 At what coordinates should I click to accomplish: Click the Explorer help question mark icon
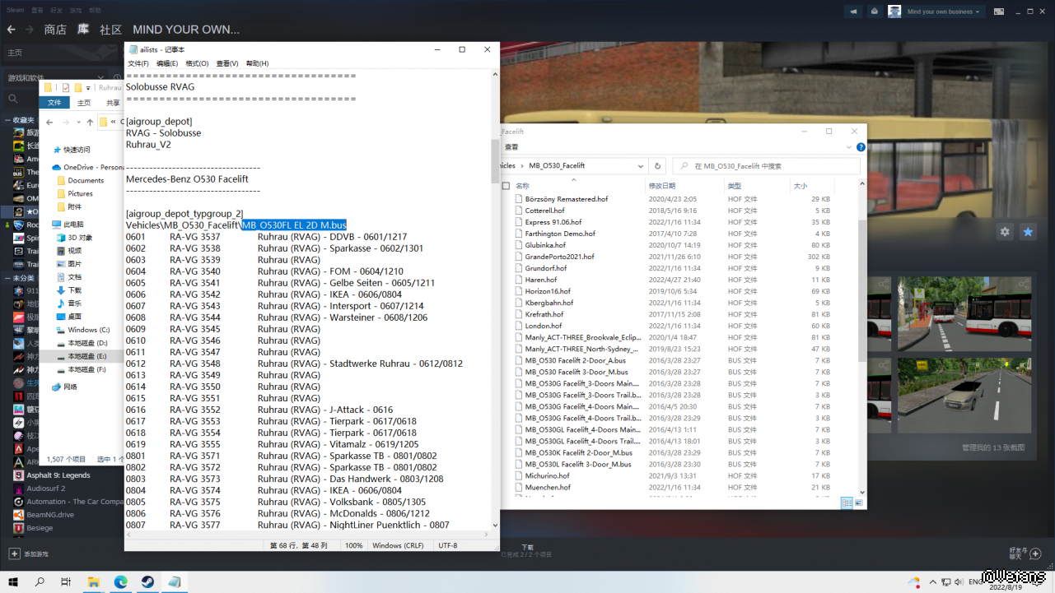click(861, 147)
